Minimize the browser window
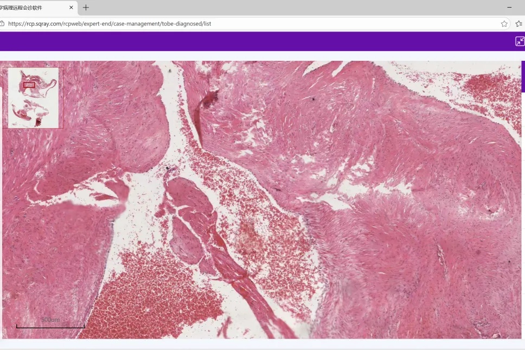This screenshot has height=350, width=525. [509, 8]
